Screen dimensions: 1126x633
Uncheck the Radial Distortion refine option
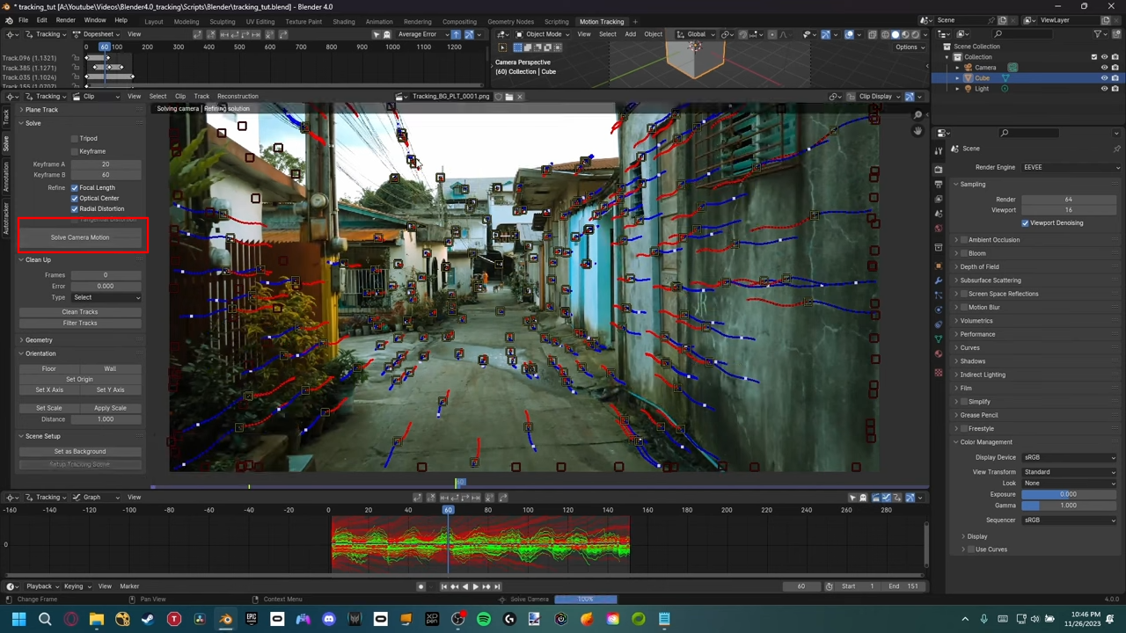(x=75, y=208)
